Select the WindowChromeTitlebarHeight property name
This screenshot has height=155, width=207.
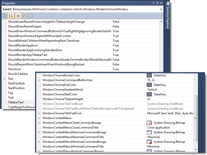click(63, 99)
